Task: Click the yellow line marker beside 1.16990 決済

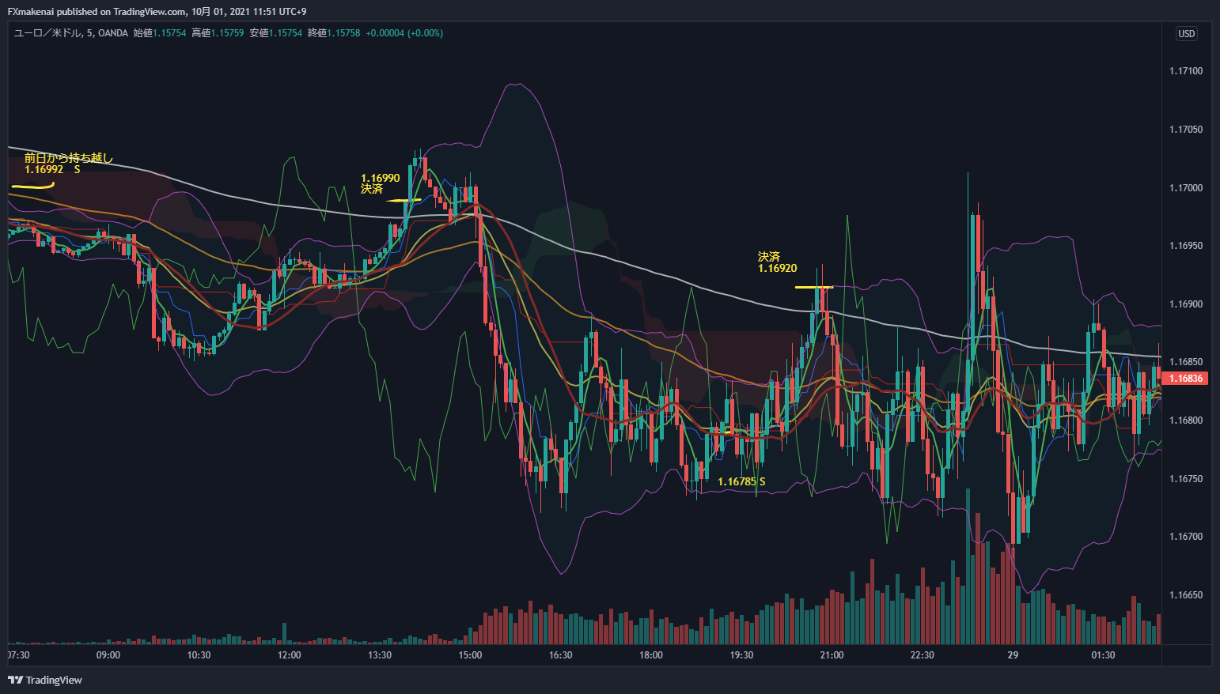Action: [x=404, y=201]
